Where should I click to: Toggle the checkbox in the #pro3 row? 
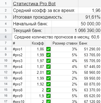point(48,61)
